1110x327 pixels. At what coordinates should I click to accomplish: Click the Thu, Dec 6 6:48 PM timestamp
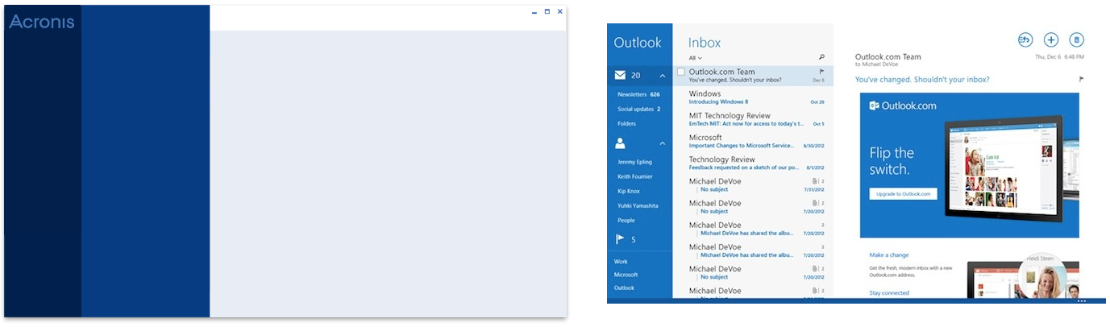pos(1059,57)
